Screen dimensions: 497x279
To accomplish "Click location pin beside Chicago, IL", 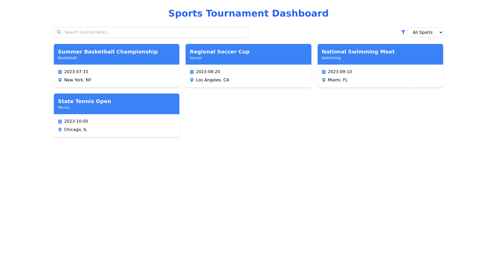I will [60, 130].
